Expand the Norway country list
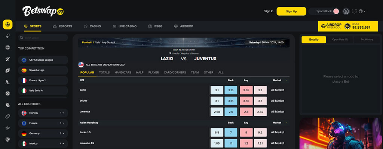 (43, 113)
